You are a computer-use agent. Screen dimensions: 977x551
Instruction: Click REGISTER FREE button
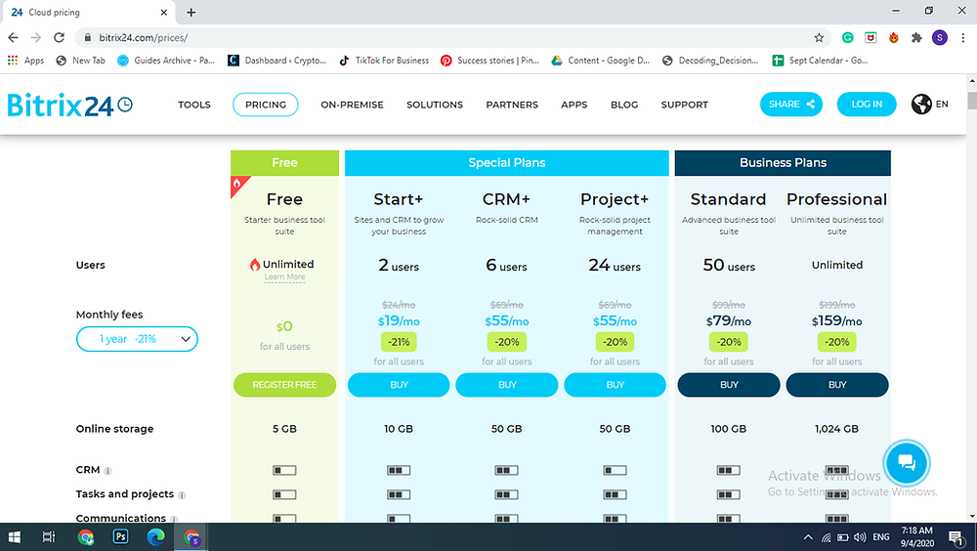[284, 385]
